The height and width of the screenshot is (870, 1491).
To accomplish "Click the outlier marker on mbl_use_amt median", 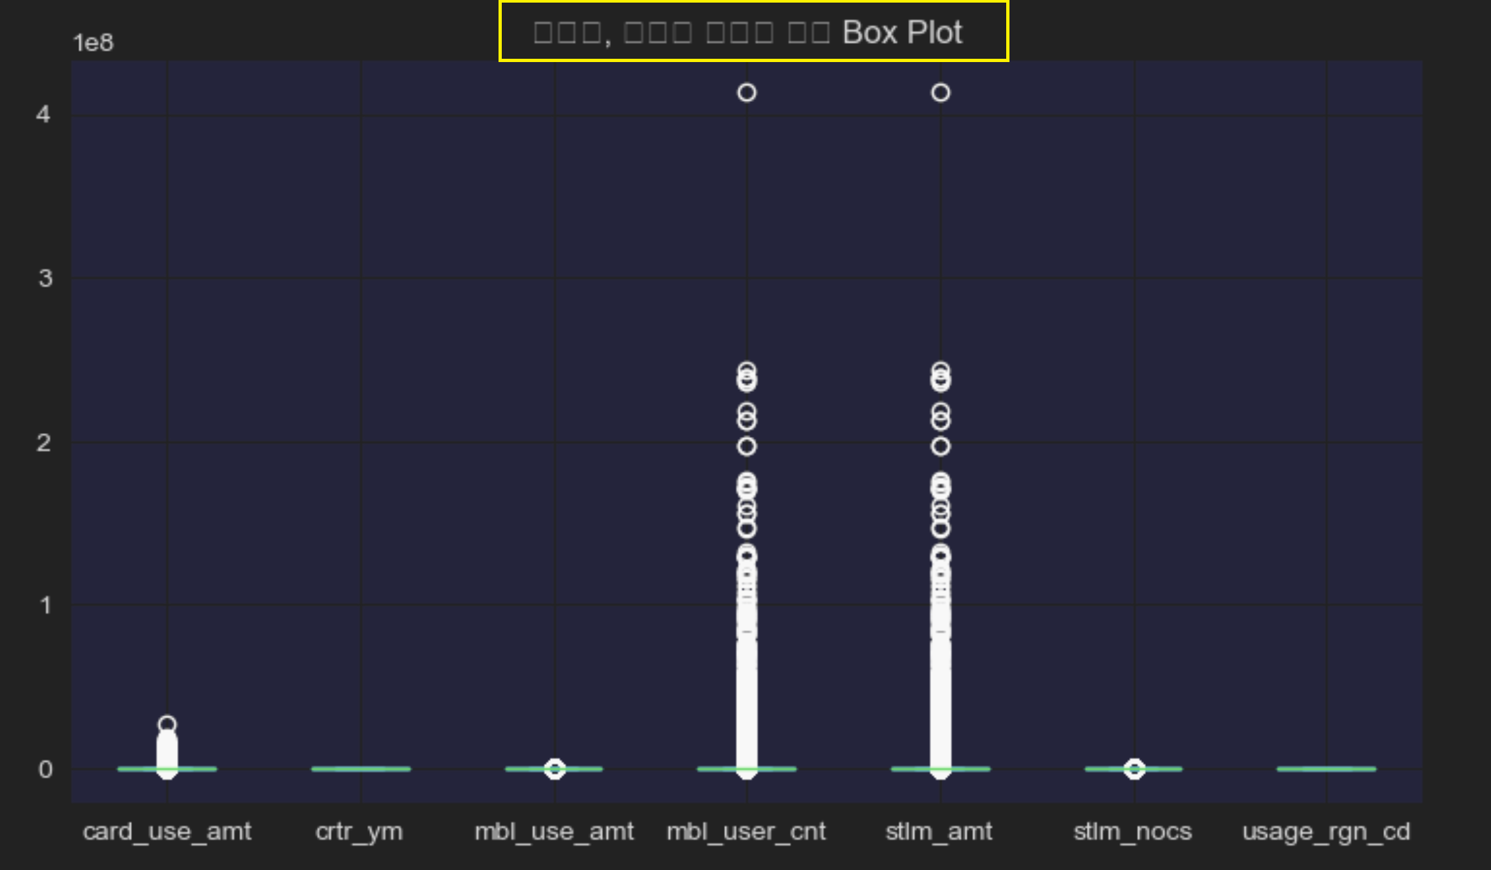I will 555,769.
